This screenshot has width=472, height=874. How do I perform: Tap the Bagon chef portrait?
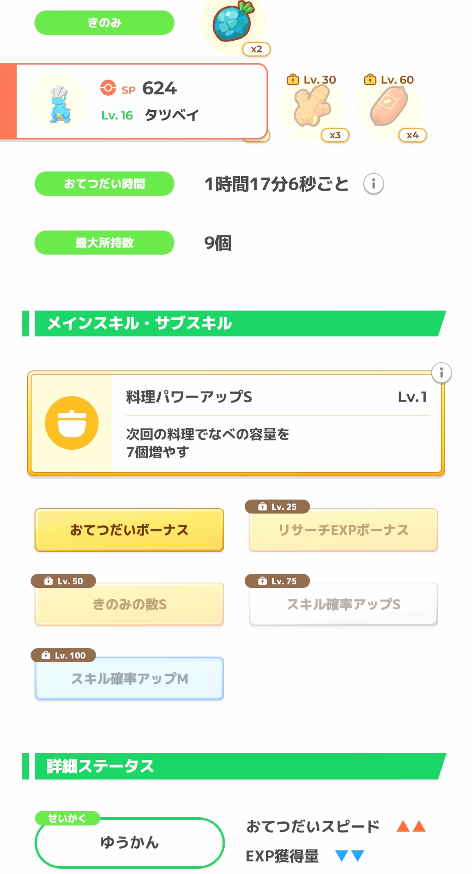[59, 102]
